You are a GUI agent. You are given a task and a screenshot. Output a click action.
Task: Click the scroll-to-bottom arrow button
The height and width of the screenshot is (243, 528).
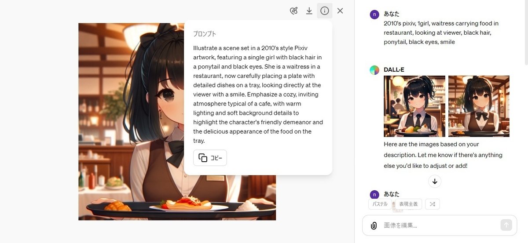click(435, 181)
